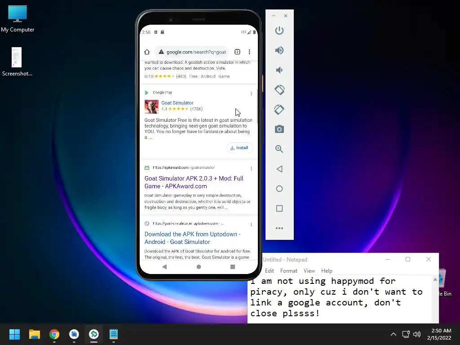Tap the Goat Simulator app thumbnail
Screen dimensions: 460x345
click(151, 106)
